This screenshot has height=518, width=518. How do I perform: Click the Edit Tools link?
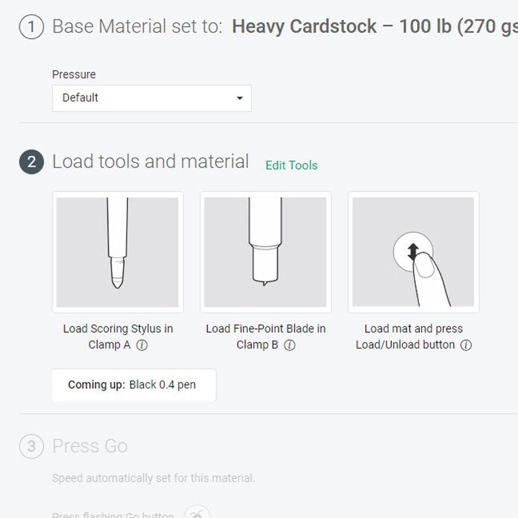tap(291, 165)
